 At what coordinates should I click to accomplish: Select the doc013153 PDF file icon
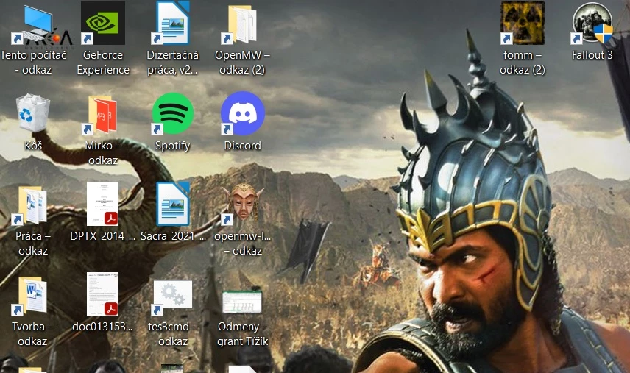coord(103,295)
